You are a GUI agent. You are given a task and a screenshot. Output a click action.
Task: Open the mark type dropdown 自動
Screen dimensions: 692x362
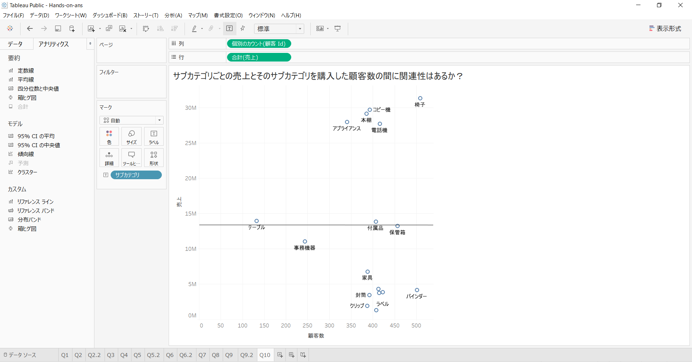(132, 120)
